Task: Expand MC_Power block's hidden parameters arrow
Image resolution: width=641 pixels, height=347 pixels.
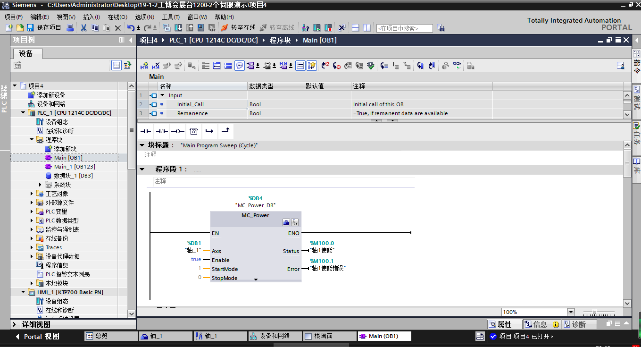Action: click(256, 279)
